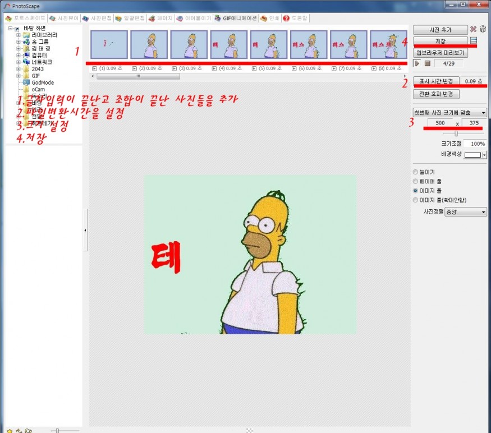Click the 4/29 frame counter field

tap(448, 63)
